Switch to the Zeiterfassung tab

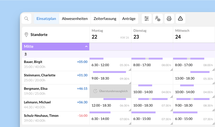tap(105, 19)
